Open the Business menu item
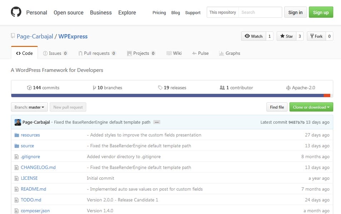The width and height of the screenshot is (341, 214). [101, 12]
